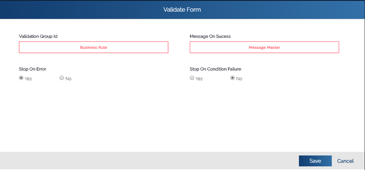Click No text under Stop On Condition Failure
This screenshot has width=365, height=170.
click(x=239, y=79)
